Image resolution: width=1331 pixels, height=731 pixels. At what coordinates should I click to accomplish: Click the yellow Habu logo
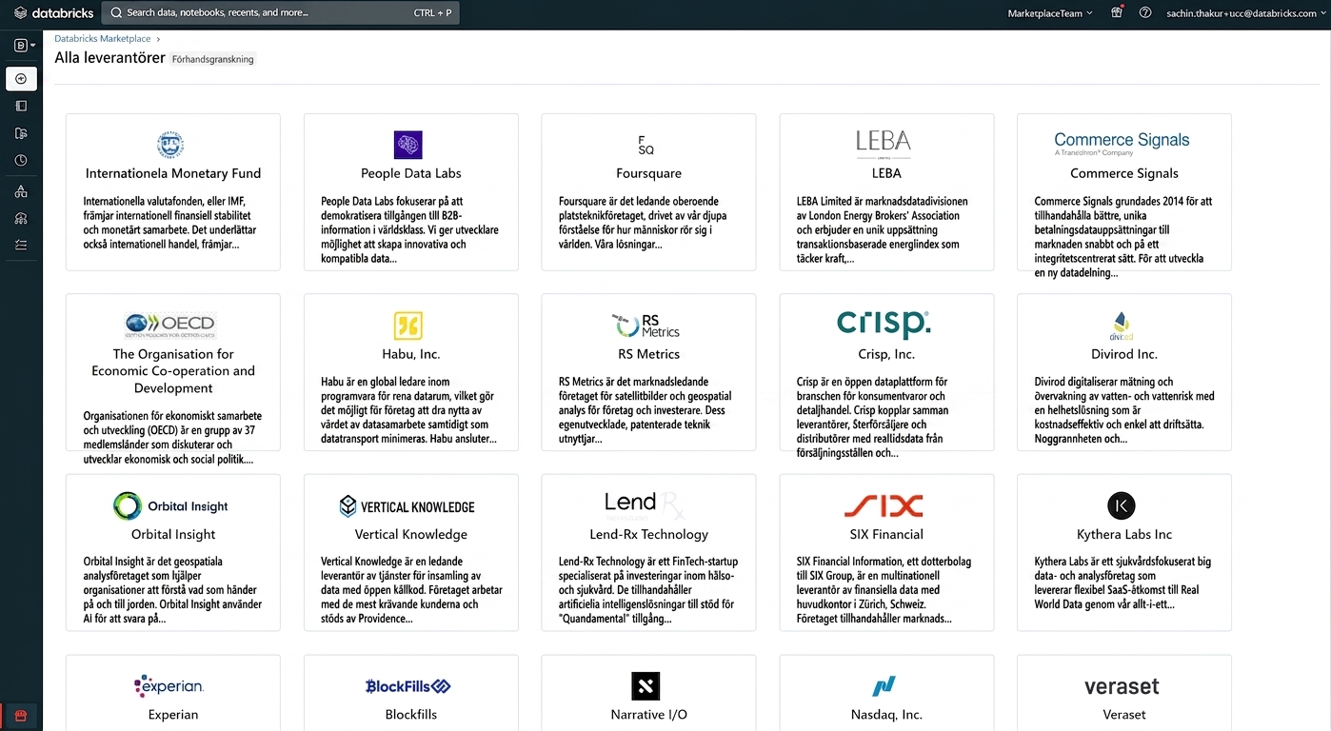pos(408,326)
